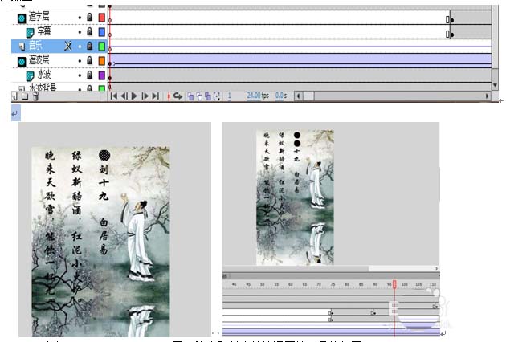The width and height of the screenshot is (506, 342).
Task: Select the end keyframe of 字幕 layer
Action: [451, 35]
